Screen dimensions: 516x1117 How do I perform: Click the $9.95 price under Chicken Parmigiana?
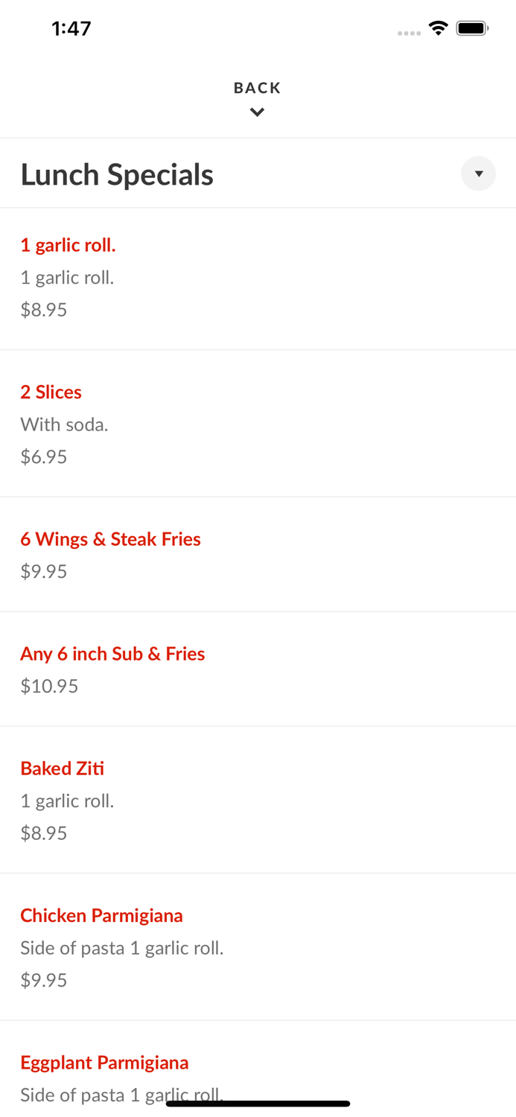44,980
